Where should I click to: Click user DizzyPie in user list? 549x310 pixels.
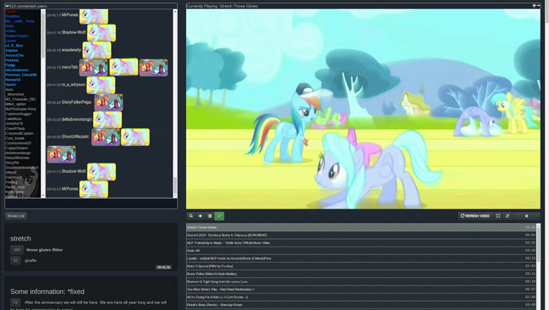tap(12, 163)
